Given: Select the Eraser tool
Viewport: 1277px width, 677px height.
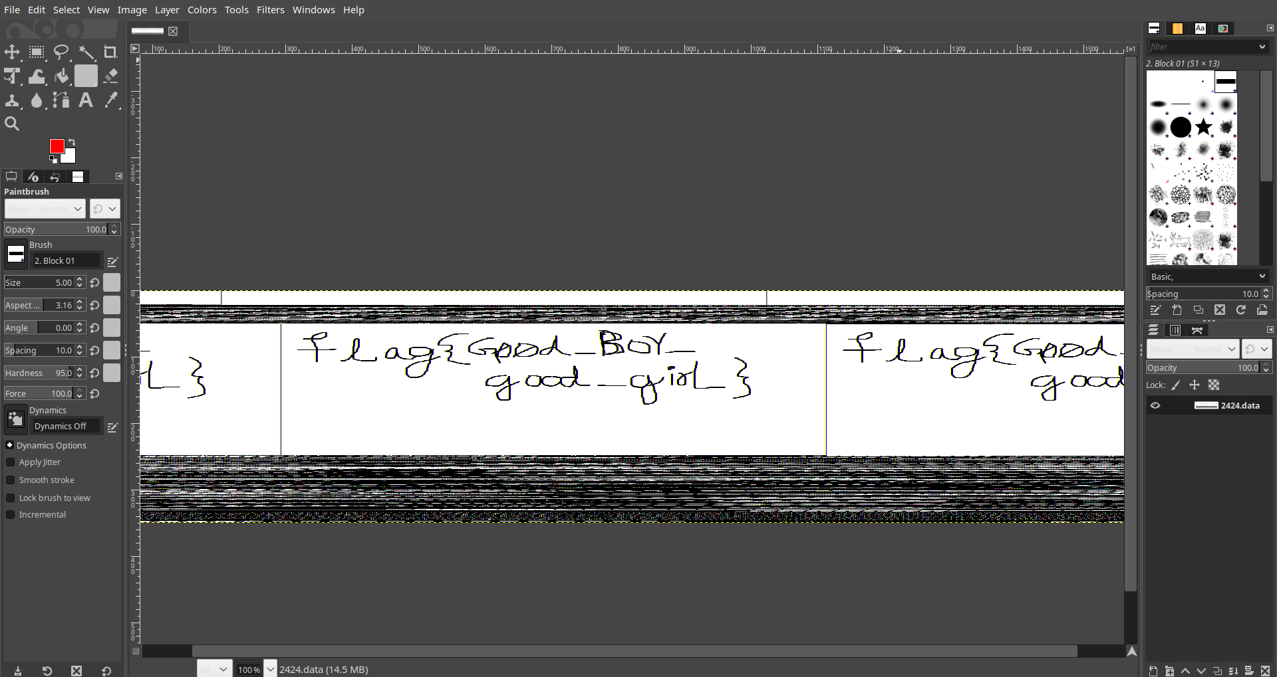Looking at the screenshot, I should (110, 76).
